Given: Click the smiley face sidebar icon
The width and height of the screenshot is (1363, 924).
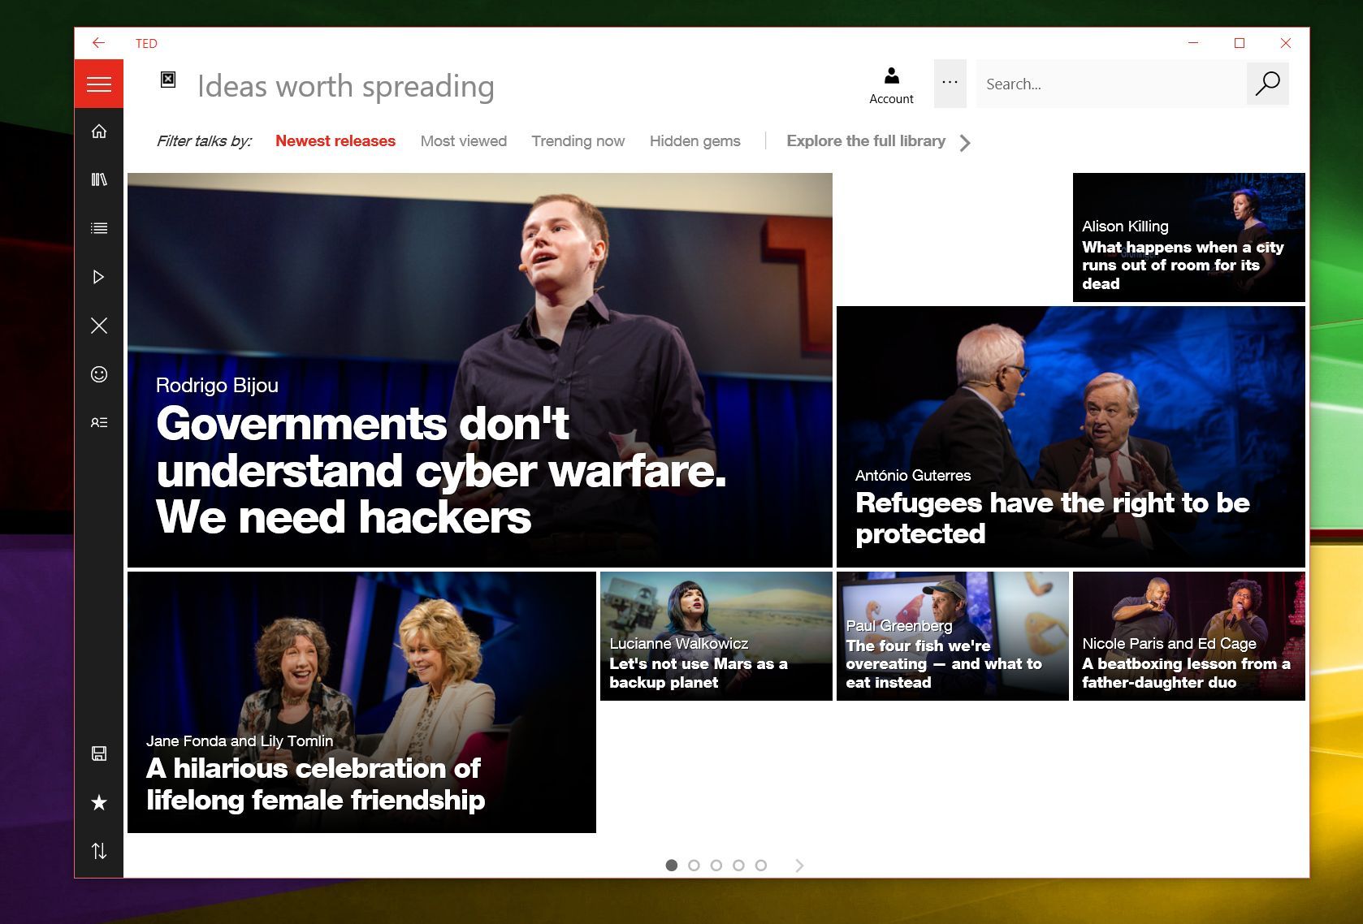Looking at the screenshot, I should (98, 374).
